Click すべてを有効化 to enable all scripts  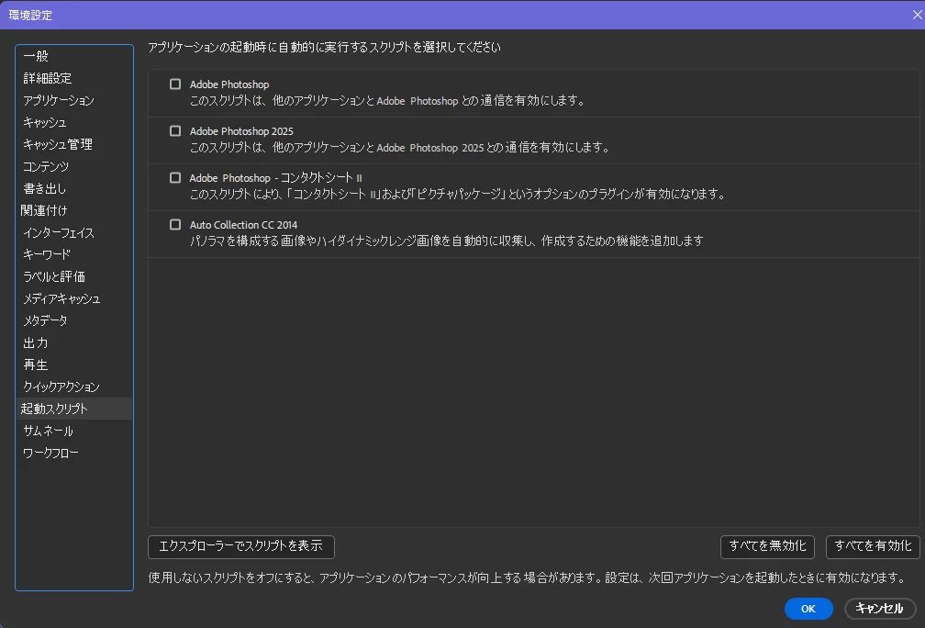pos(873,546)
